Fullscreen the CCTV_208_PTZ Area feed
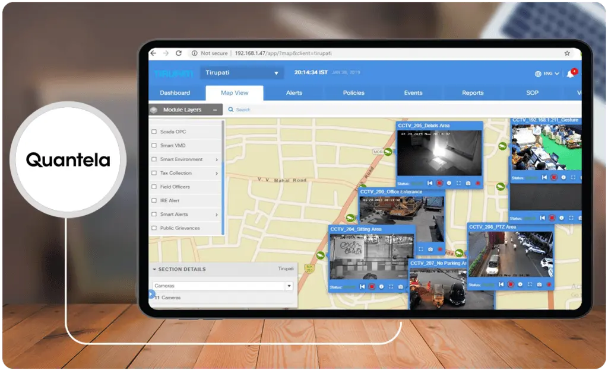The image size is (608, 371). [x=530, y=284]
